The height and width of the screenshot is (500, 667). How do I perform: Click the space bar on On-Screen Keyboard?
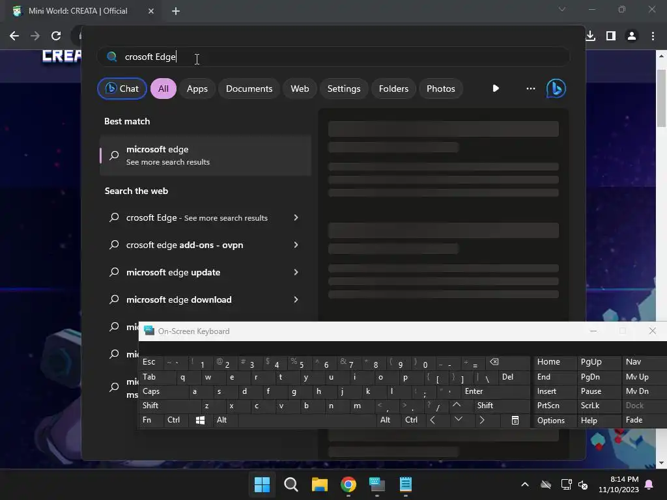pos(307,420)
